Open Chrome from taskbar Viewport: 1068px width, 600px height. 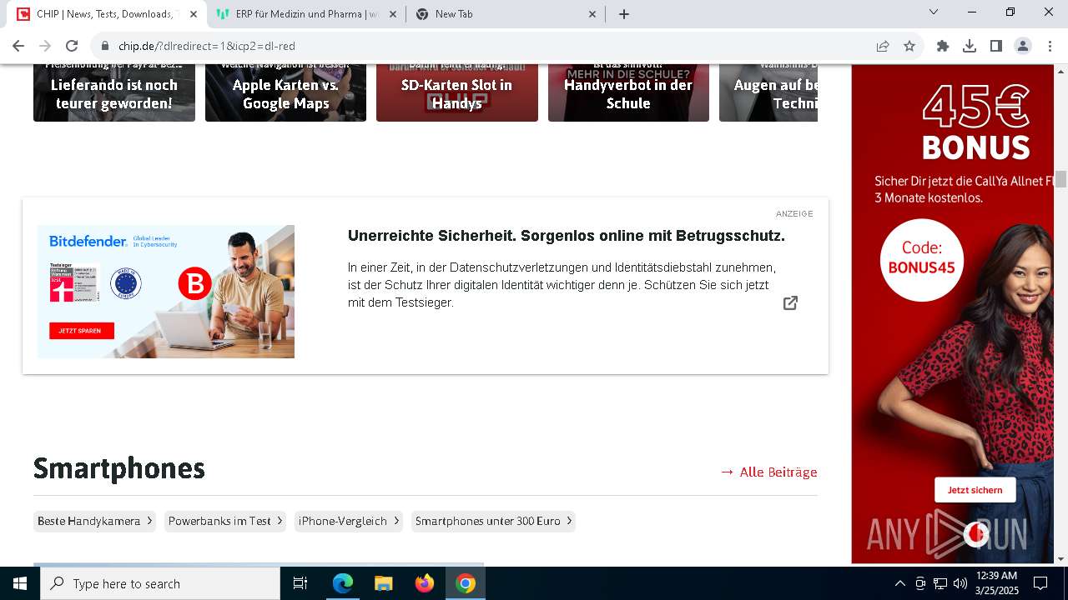pos(466,583)
